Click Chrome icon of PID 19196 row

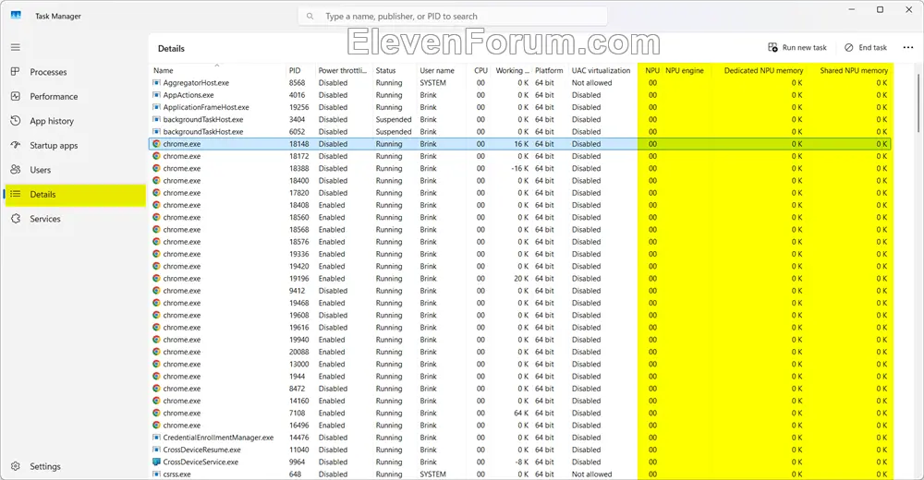click(x=156, y=279)
